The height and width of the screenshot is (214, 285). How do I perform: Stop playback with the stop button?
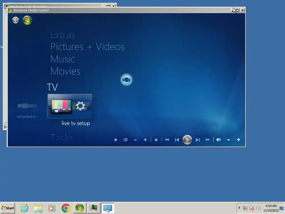tap(156, 140)
